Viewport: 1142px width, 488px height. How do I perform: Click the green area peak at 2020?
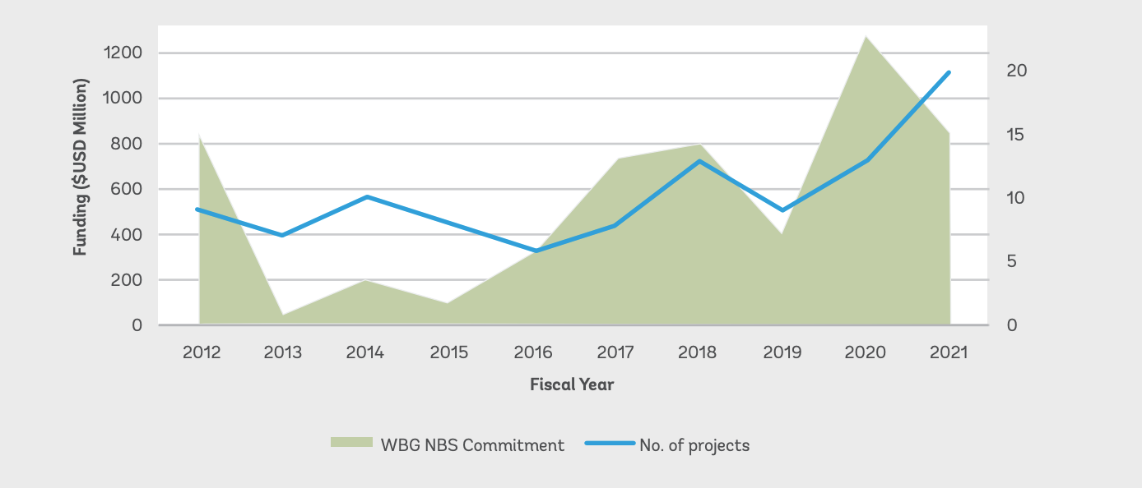coord(866,38)
